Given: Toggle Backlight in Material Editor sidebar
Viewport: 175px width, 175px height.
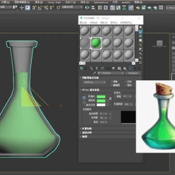Looking at the screenshot, I should pos(141,31).
